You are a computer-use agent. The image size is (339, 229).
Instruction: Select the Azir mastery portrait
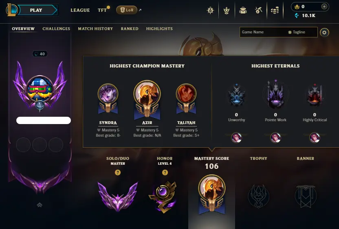point(147,94)
